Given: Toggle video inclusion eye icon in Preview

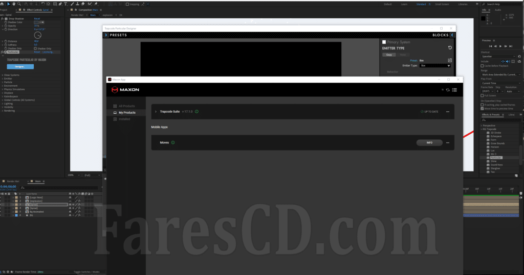Looking at the screenshot, I should click(503, 62).
